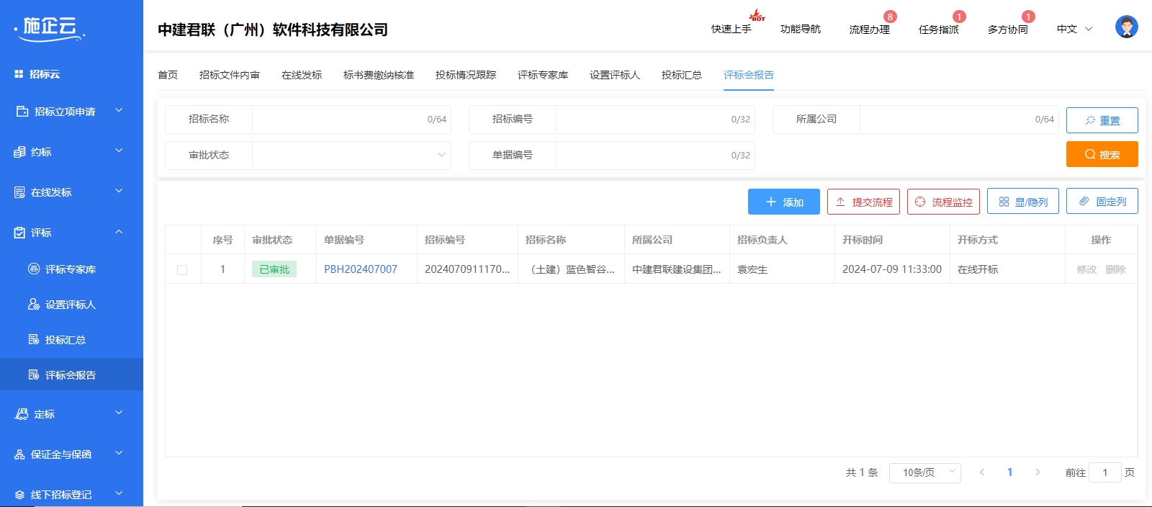Open 任务指派 notifications
This screenshot has width=1152, height=507.
tap(938, 29)
